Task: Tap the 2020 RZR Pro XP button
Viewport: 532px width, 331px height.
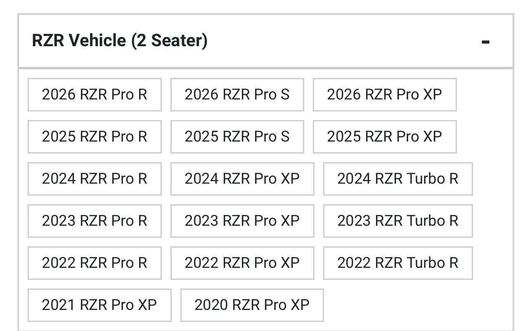Action: point(252,305)
